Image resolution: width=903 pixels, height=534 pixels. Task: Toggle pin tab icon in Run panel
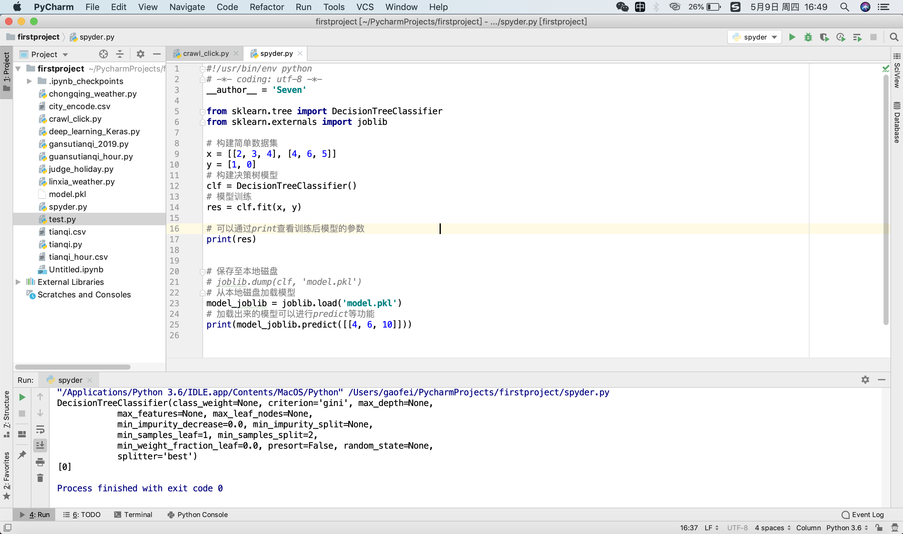pos(22,455)
